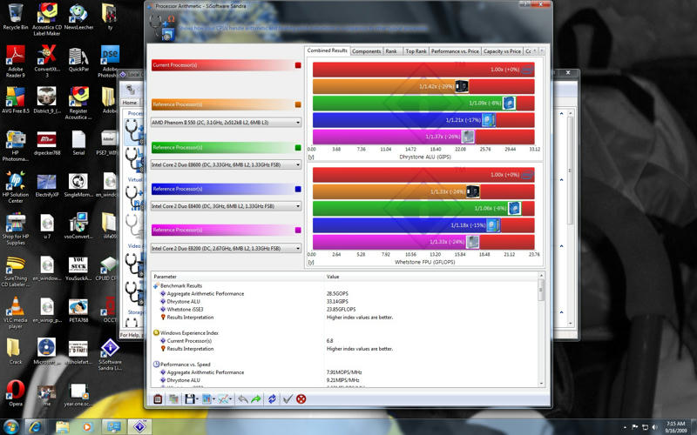Open the bar chart icon's dropdown arrow
Viewport: 697px width, 435px height.
[213, 399]
